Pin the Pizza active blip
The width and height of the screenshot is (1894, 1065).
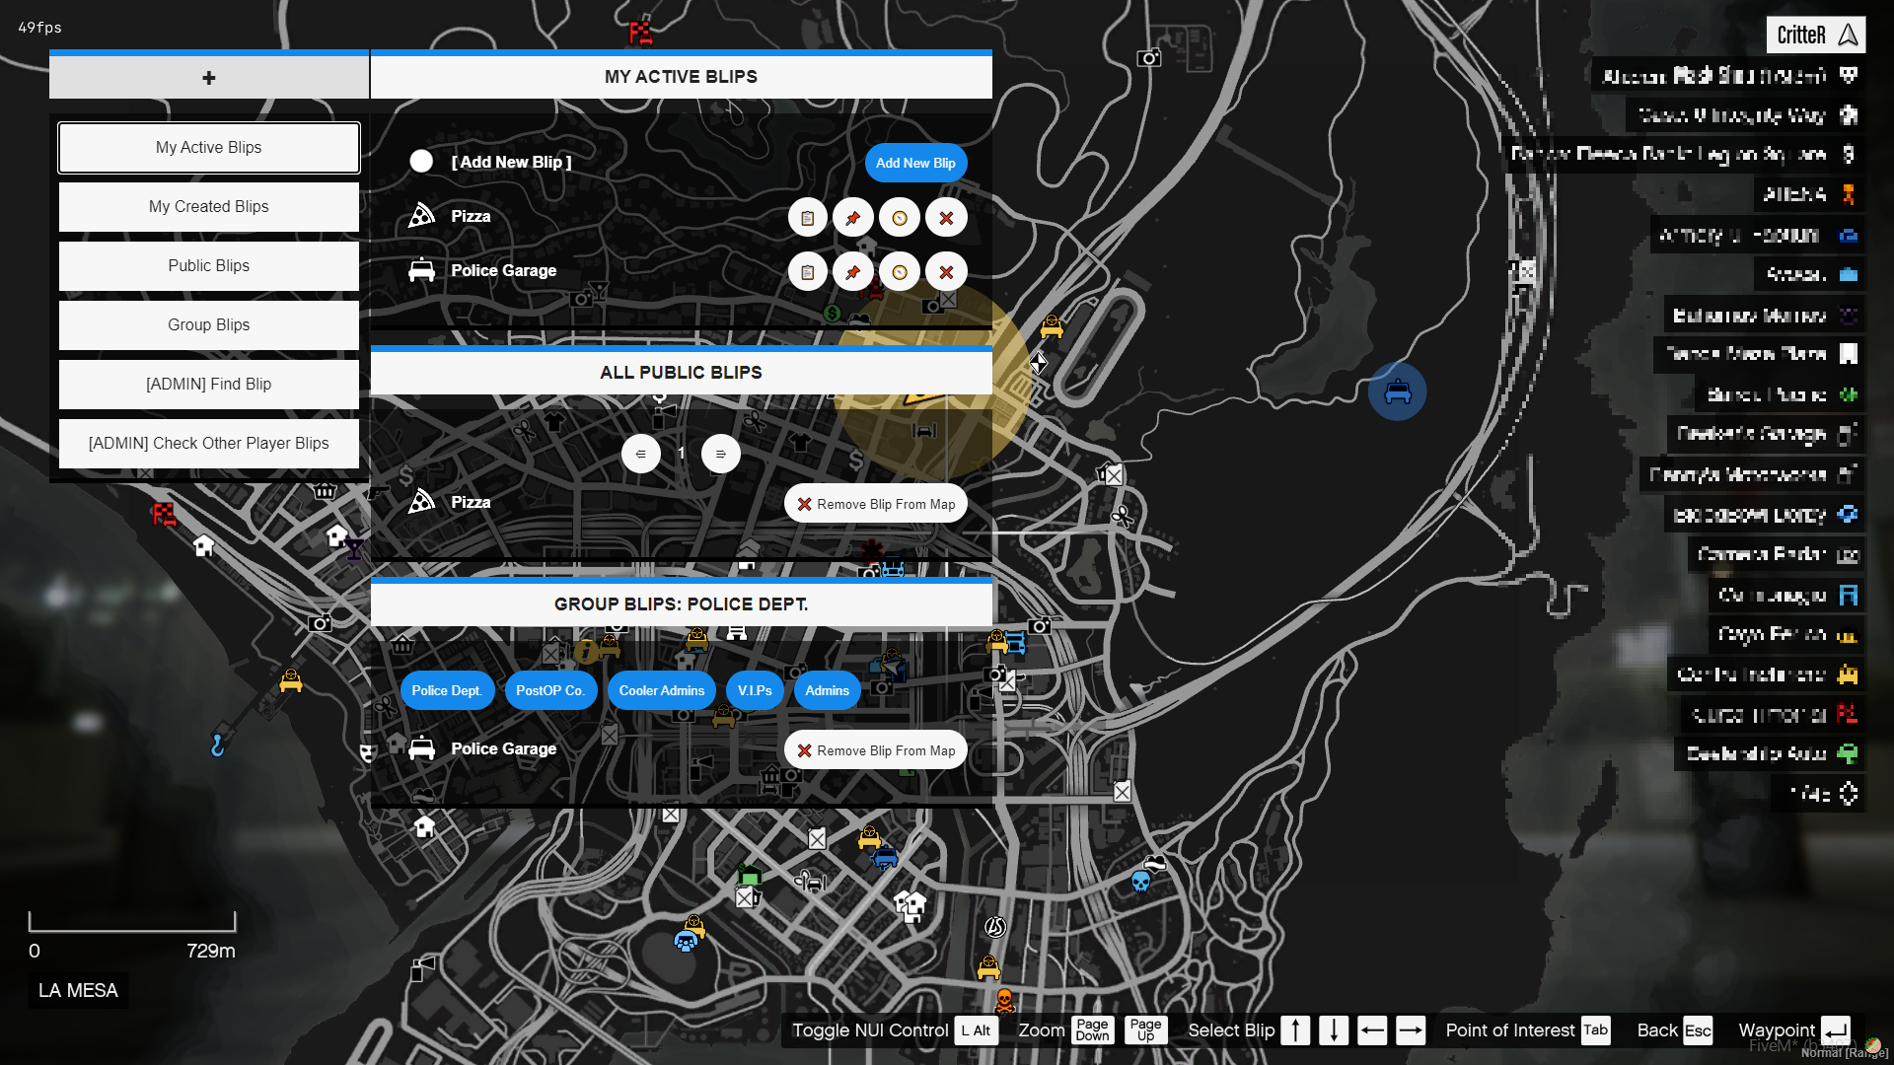point(853,218)
